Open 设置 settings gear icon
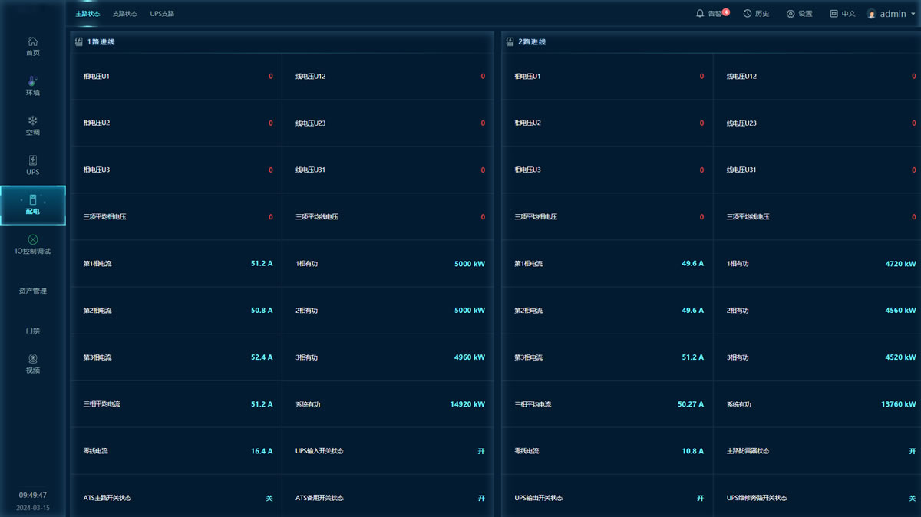Screen dimensions: 921x517 pyautogui.click(x=791, y=14)
